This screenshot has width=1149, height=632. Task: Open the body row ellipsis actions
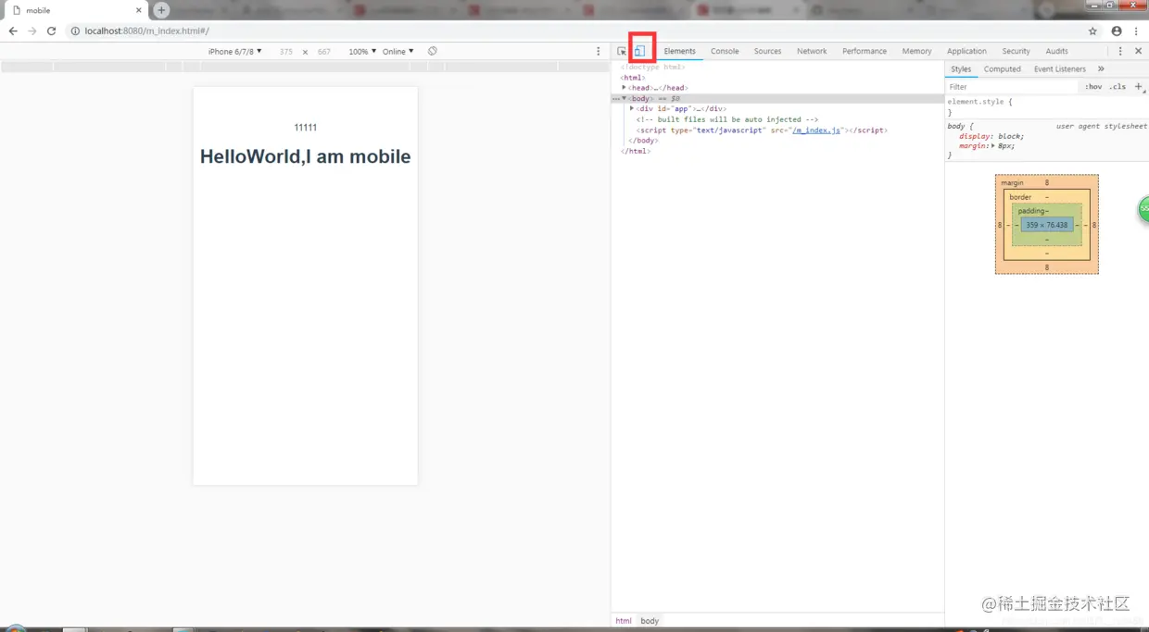point(615,98)
